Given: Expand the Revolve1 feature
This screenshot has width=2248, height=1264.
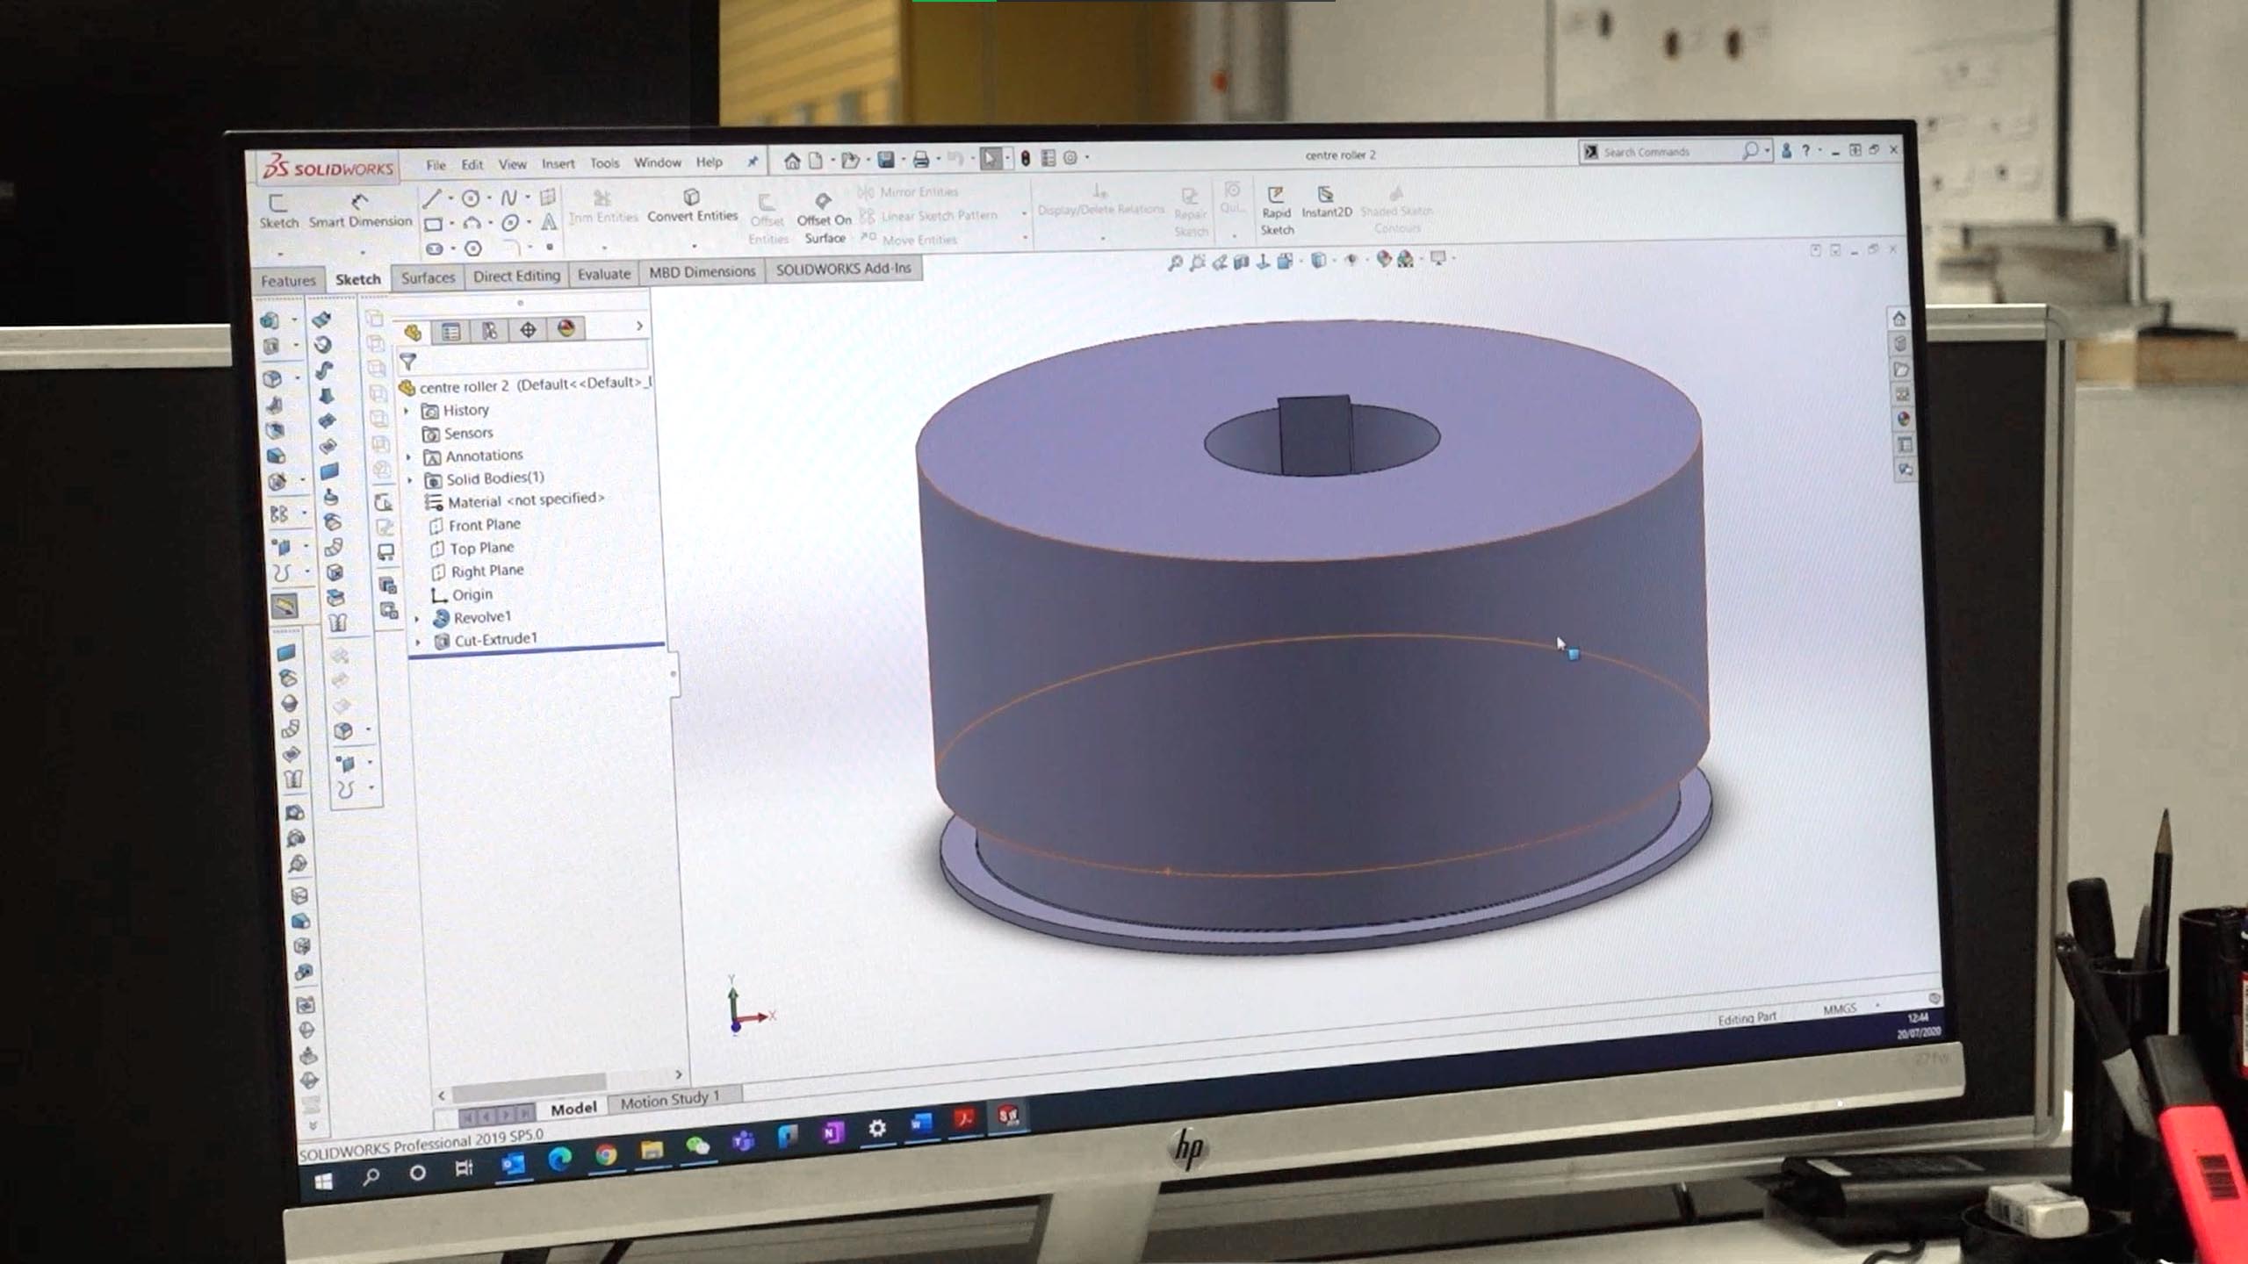Looking at the screenshot, I should (x=418, y=617).
